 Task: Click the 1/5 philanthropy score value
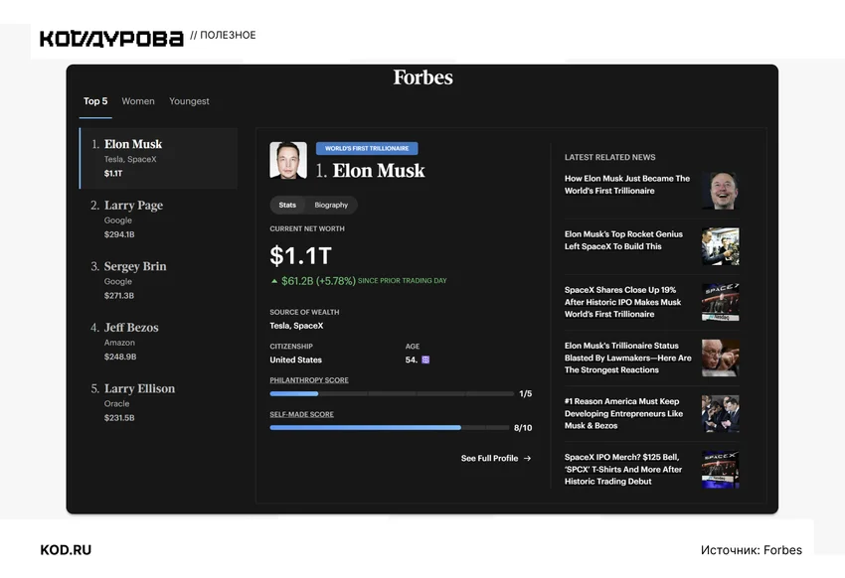[x=526, y=394]
